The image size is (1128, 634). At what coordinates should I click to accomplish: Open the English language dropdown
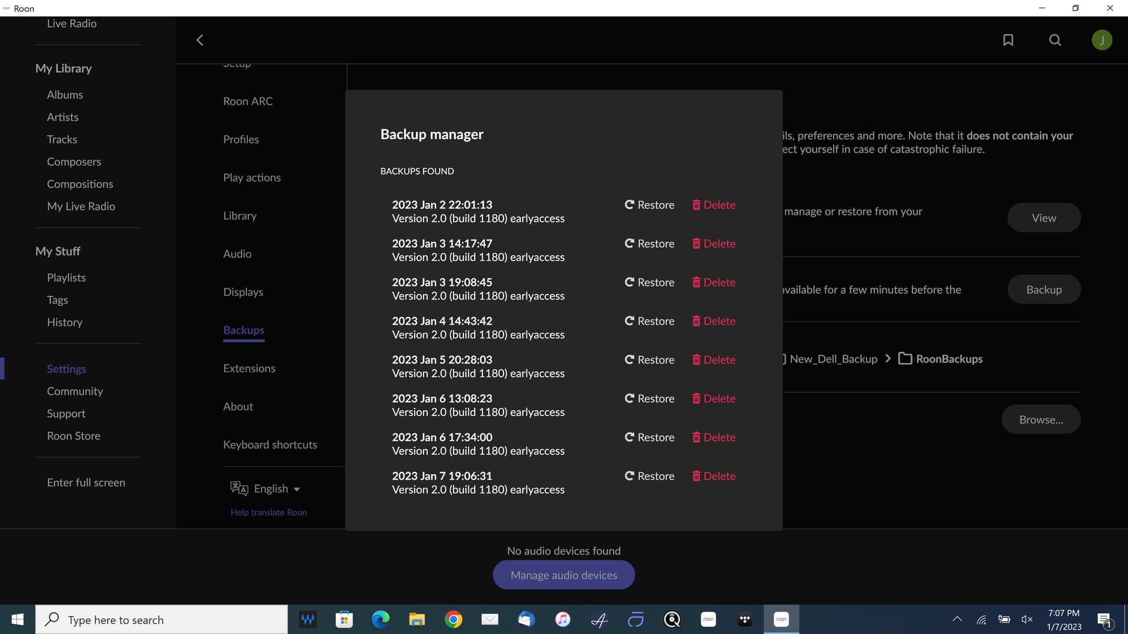tap(270, 488)
